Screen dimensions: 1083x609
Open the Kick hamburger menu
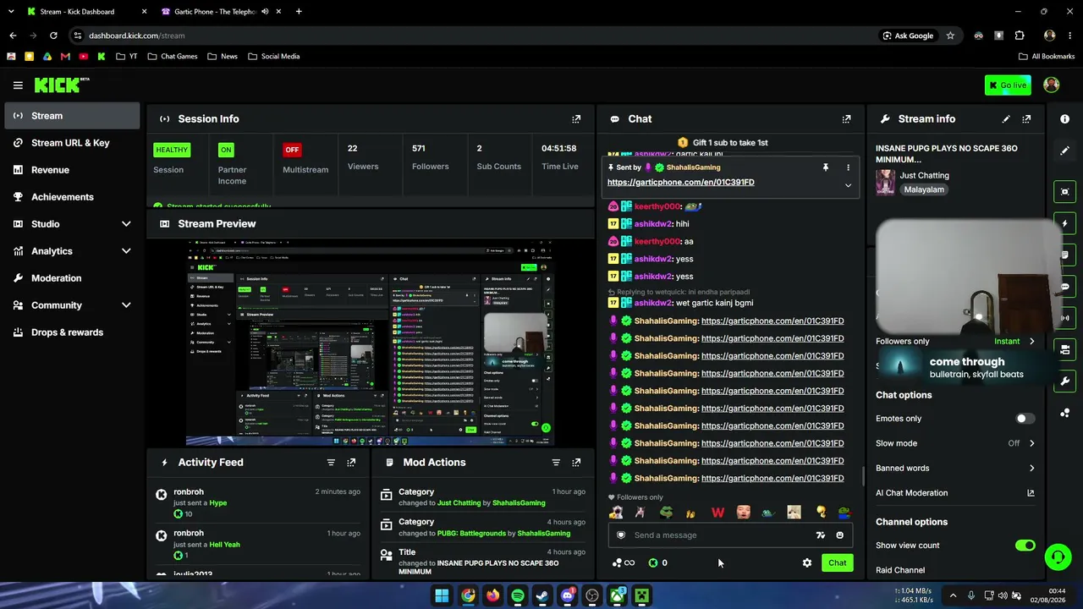pyautogui.click(x=18, y=85)
